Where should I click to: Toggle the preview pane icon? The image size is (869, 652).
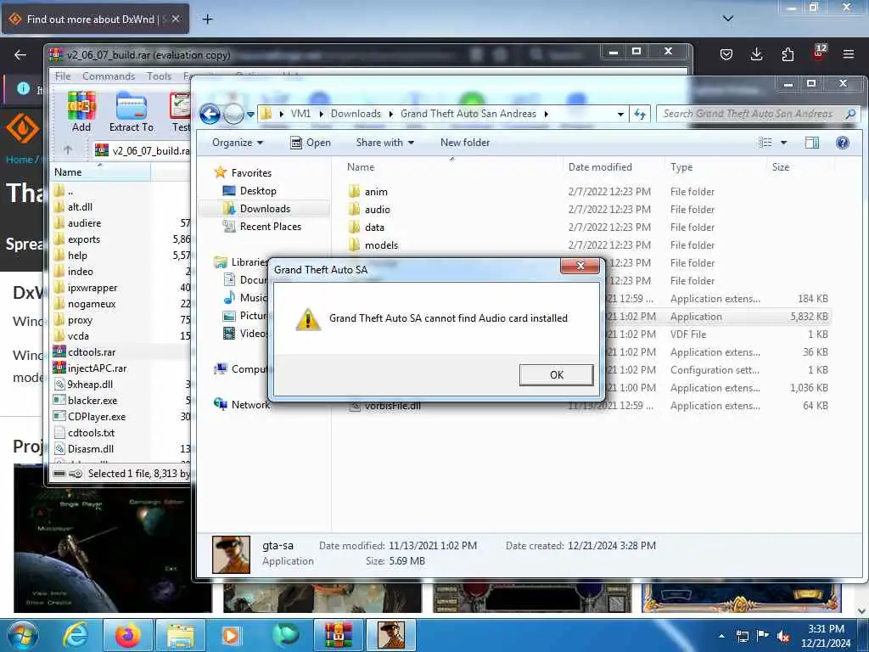point(812,143)
